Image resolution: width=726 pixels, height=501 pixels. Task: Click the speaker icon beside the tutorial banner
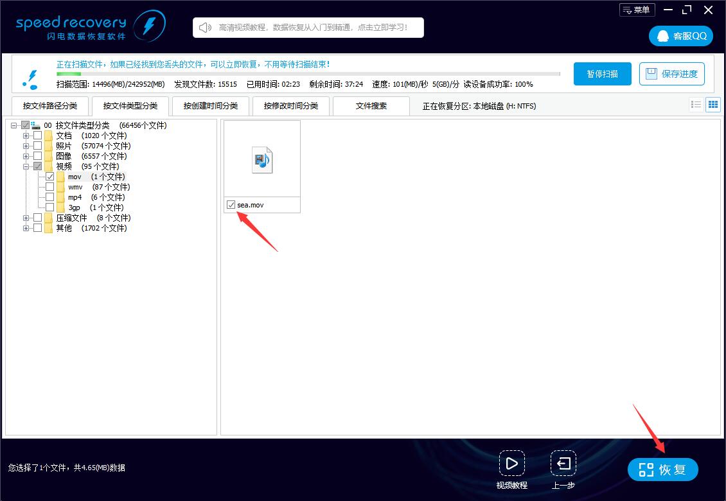coord(204,28)
